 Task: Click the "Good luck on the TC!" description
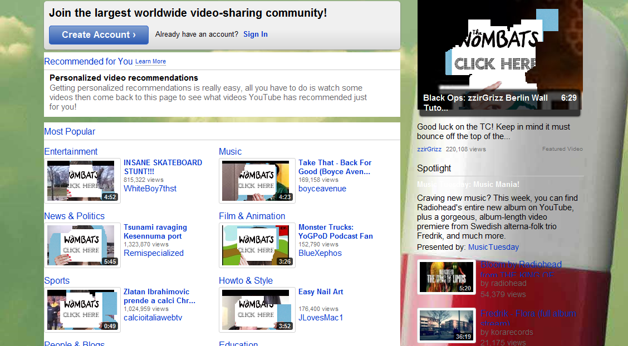493,132
